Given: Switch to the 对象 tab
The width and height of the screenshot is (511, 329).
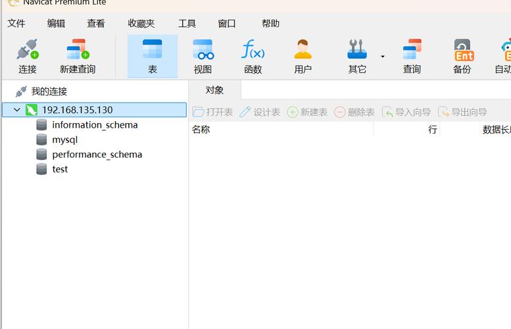Looking at the screenshot, I should 214,90.
